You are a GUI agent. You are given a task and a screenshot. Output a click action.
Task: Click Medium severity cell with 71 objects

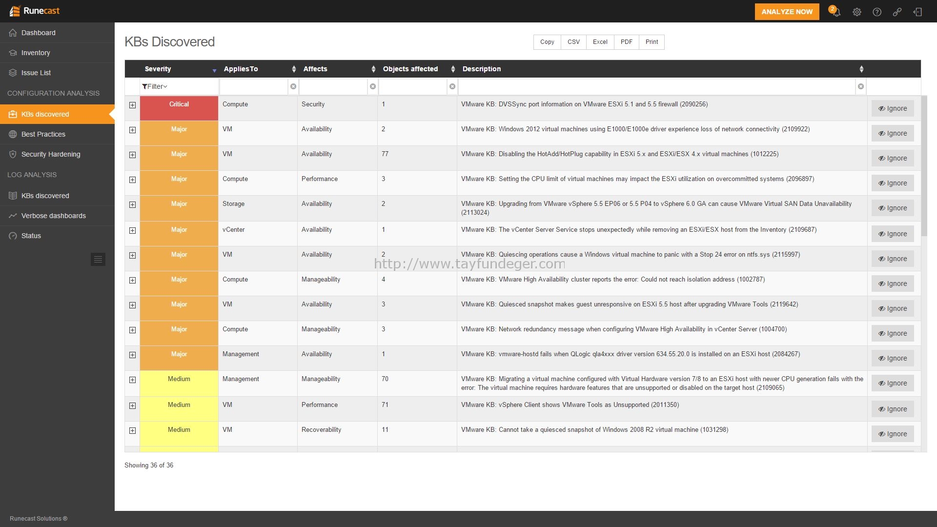[x=179, y=409]
